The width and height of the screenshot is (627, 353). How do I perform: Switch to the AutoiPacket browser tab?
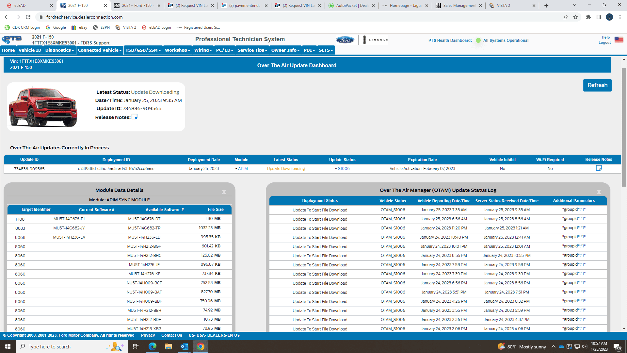[351, 6]
